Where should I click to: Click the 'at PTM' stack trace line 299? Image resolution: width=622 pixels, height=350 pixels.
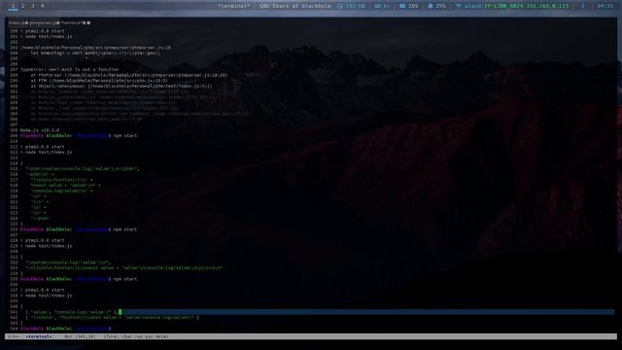tap(99, 81)
